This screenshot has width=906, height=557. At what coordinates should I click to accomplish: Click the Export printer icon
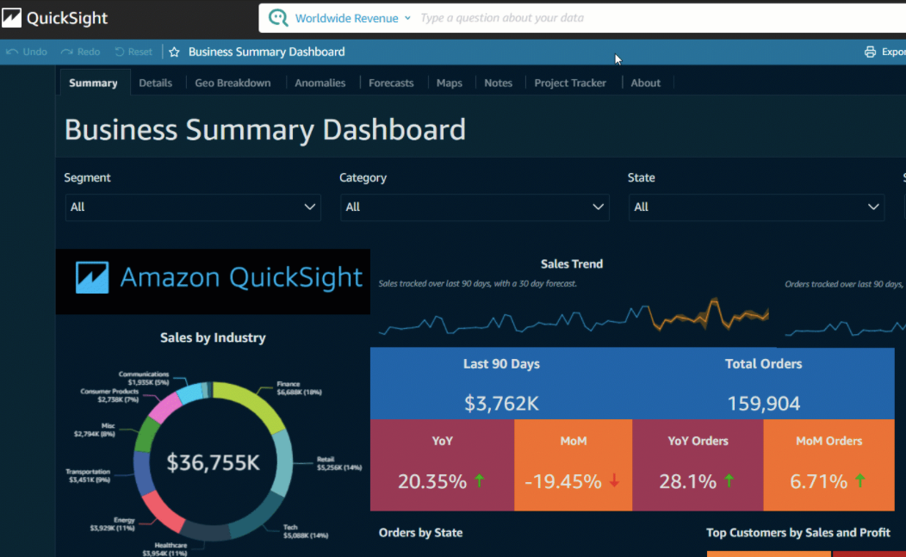pos(870,52)
